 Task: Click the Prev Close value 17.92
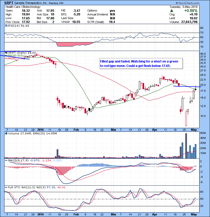tap(26, 22)
